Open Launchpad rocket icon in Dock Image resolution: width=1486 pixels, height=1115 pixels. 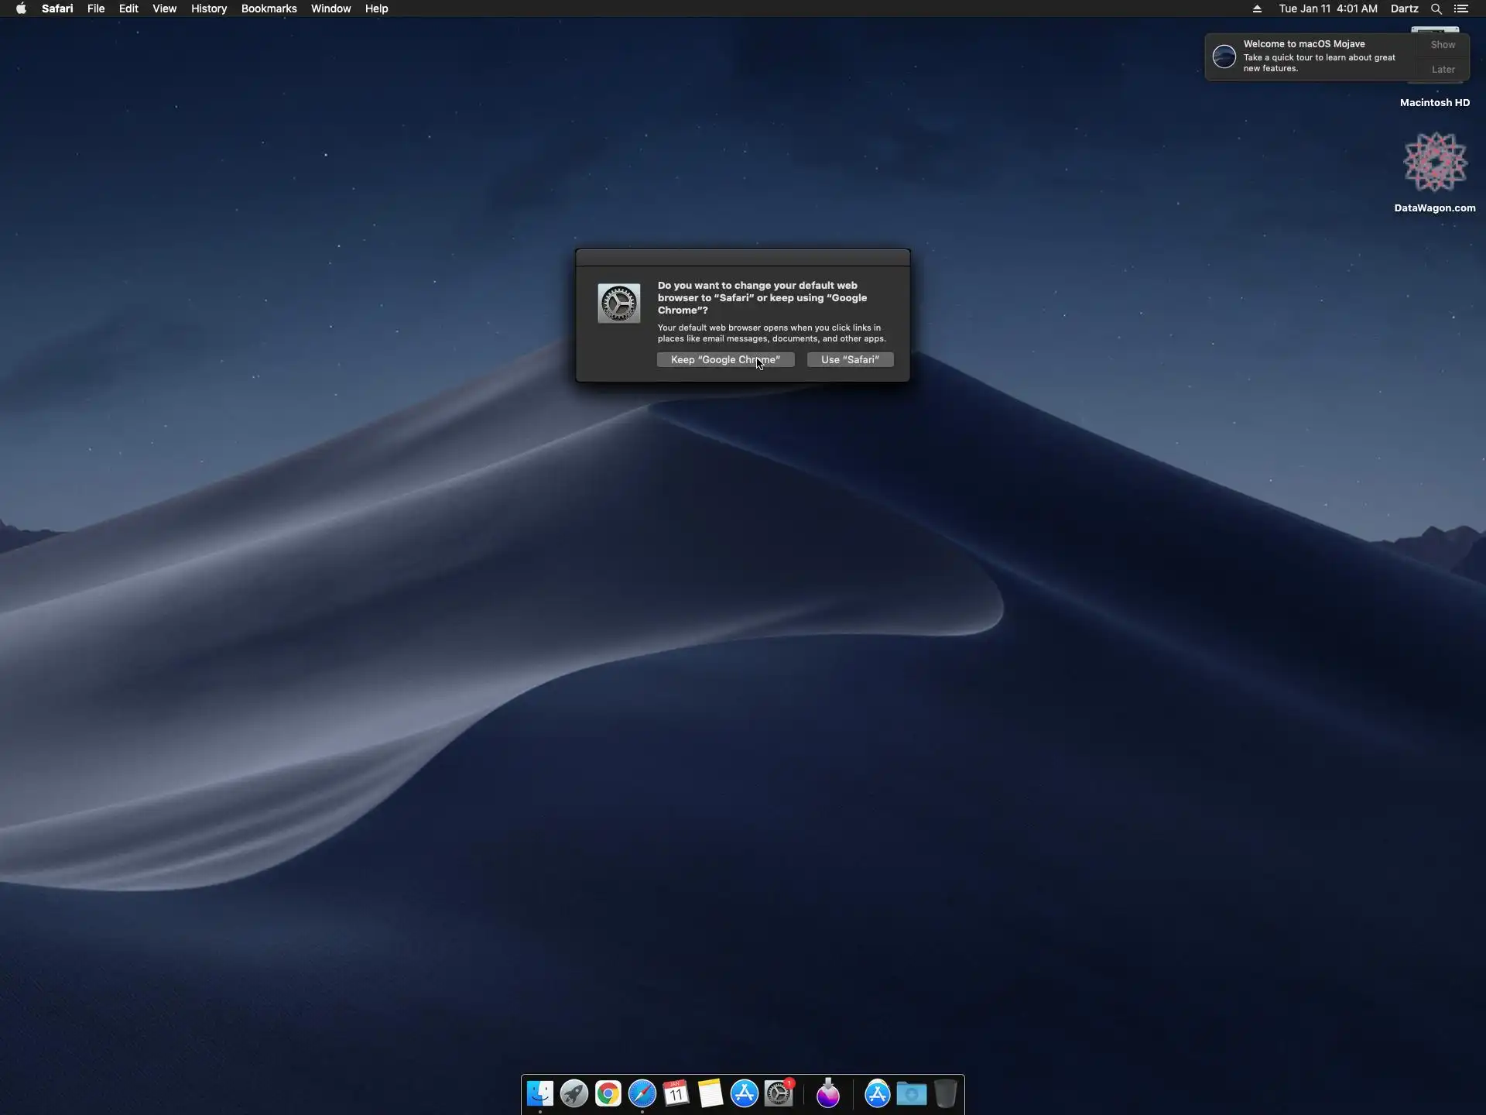pyautogui.click(x=574, y=1093)
